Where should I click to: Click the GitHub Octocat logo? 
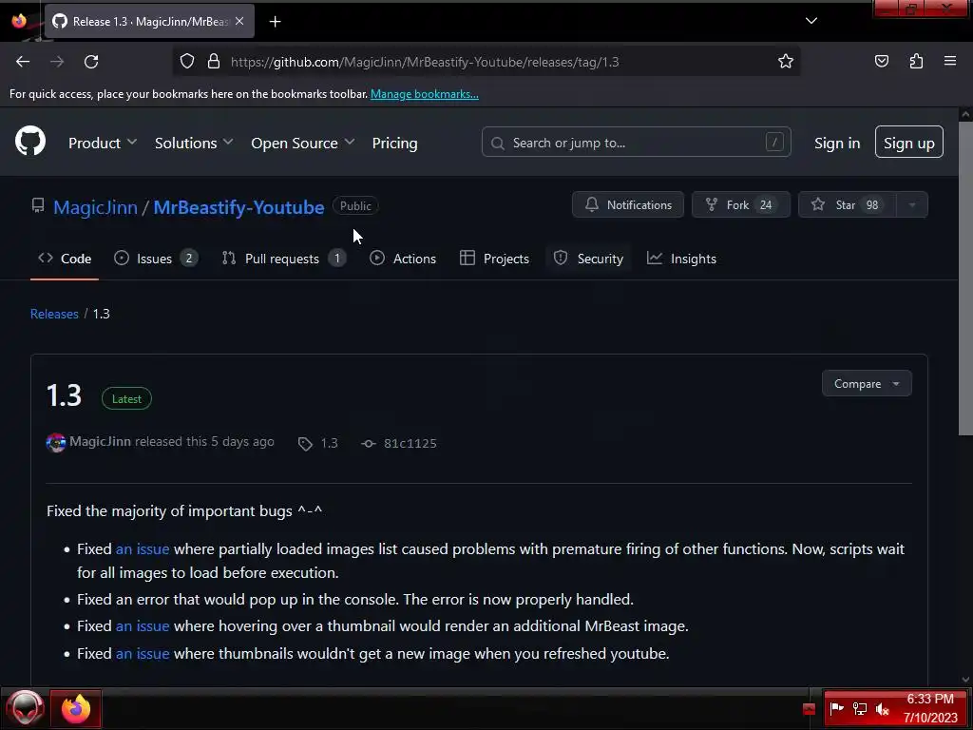pos(30,141)
